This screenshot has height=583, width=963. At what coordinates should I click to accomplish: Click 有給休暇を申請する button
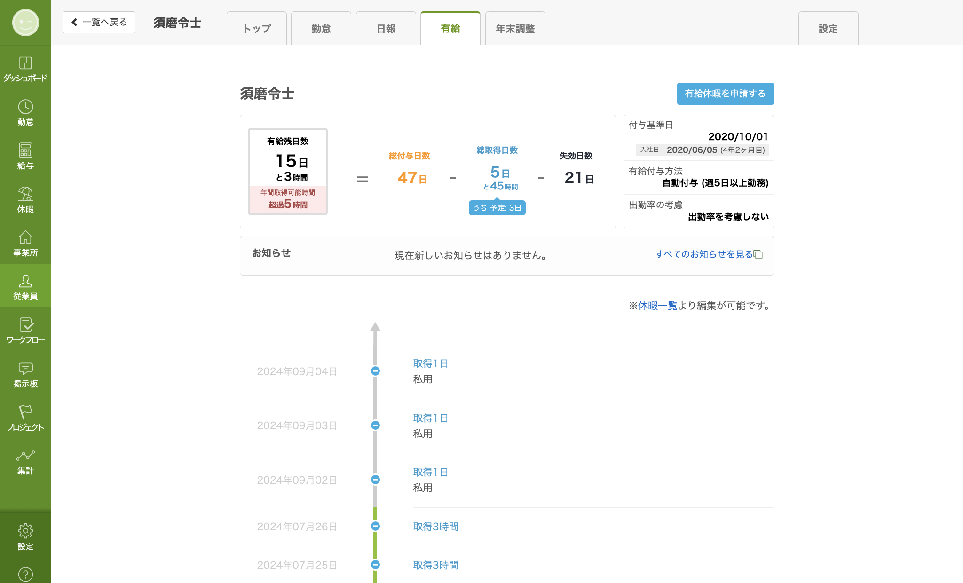pyautogui.click(x=726, y=94)
